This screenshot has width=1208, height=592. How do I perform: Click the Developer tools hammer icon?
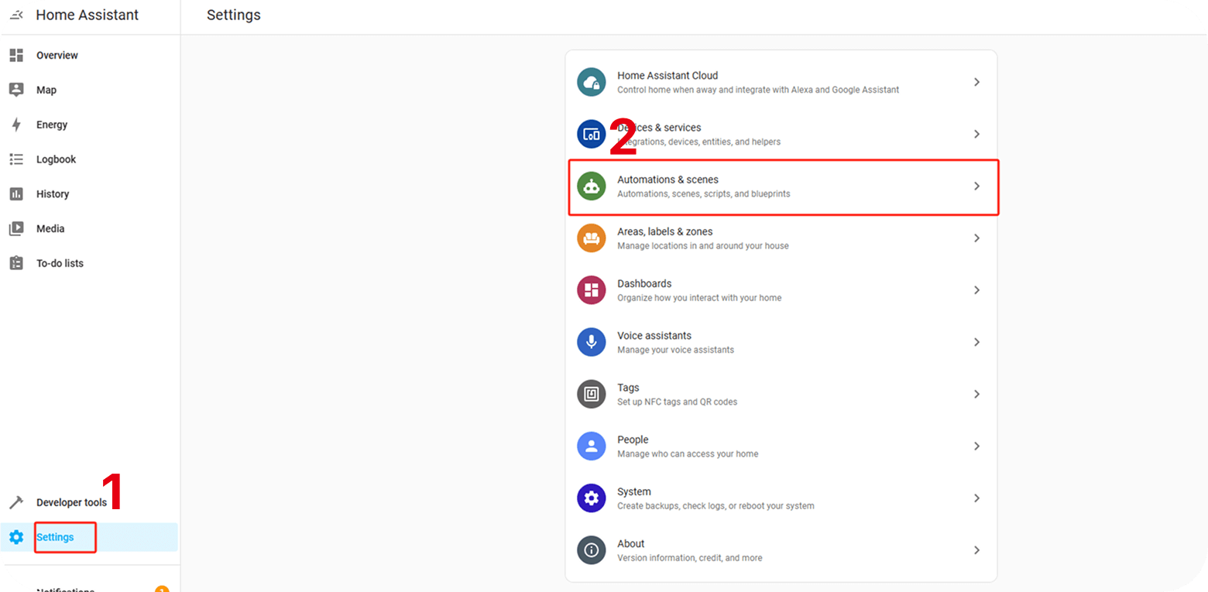click(16, 502)
